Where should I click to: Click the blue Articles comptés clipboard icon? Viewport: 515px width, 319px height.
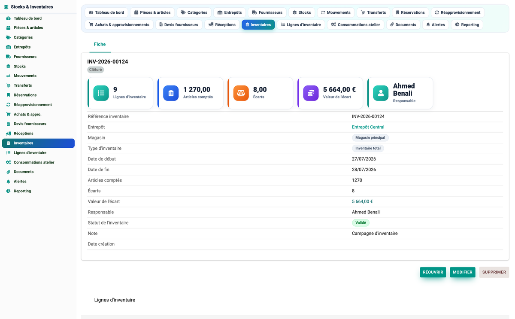(171, 93)
